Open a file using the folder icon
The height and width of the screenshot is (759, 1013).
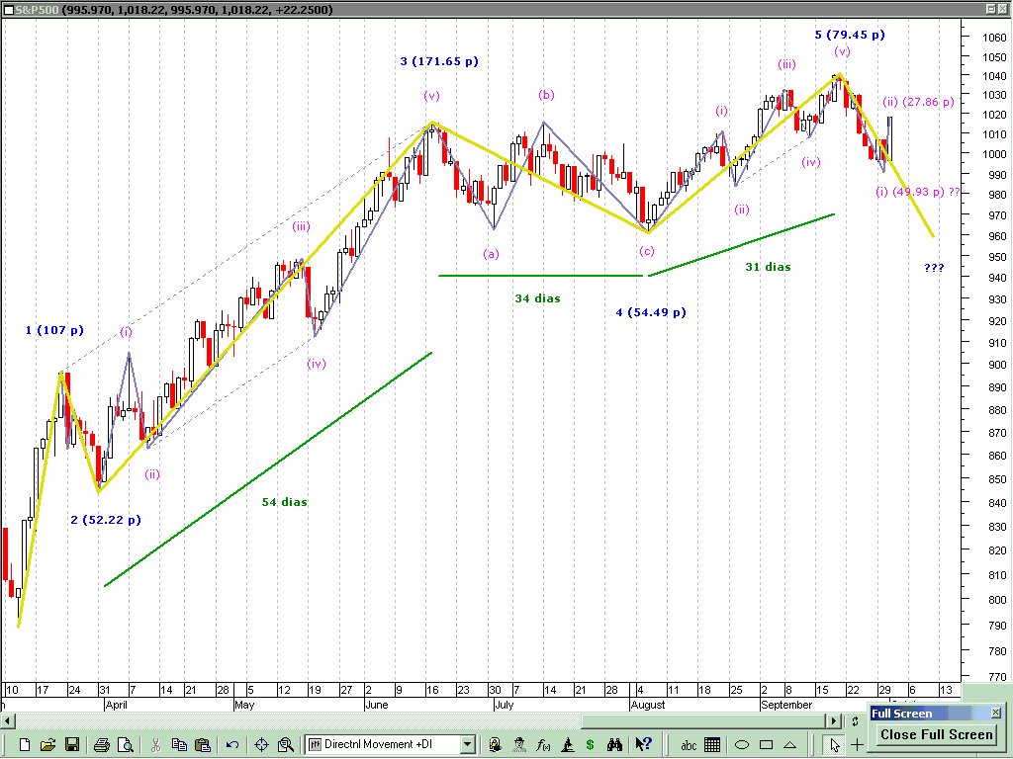coord(47,745)
